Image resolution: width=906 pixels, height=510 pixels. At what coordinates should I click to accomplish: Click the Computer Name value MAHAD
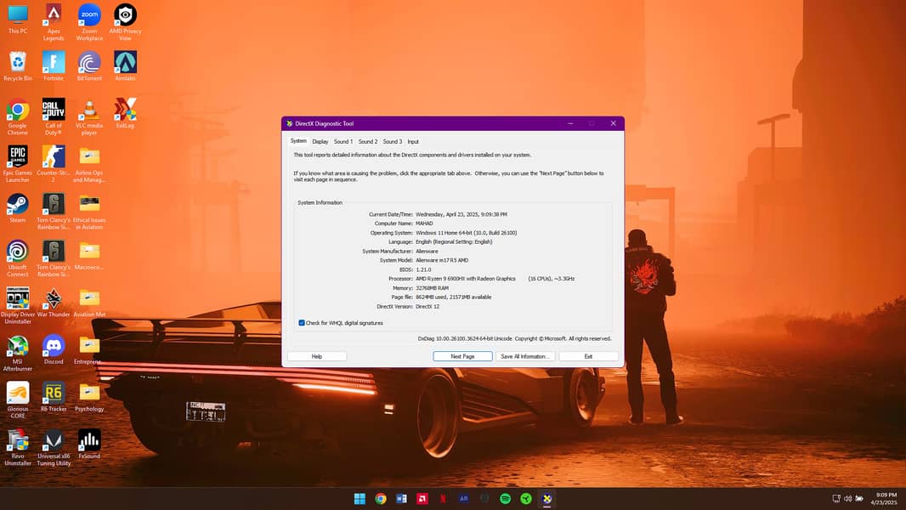coord(424,223)
